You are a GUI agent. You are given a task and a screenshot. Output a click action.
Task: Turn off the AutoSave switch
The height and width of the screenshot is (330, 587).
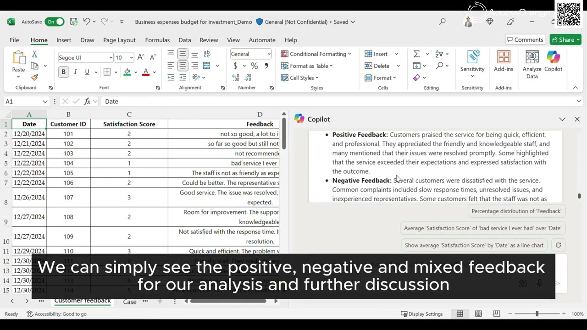point(55,22)
